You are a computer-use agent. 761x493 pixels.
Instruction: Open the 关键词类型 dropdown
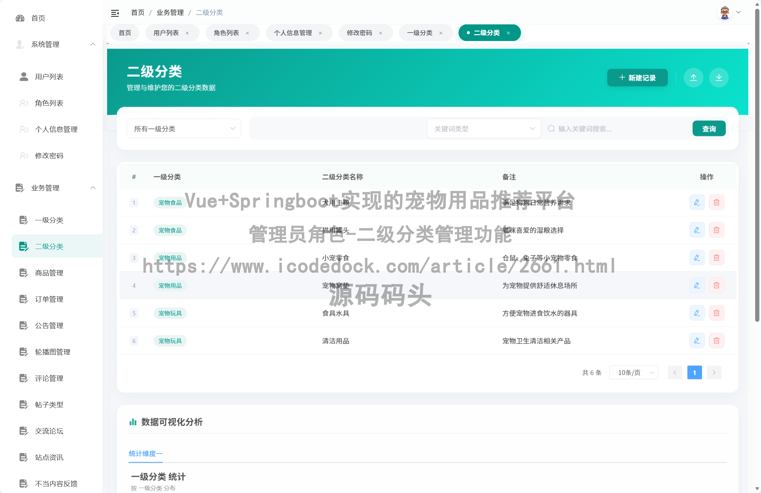click(x=484, y=128)
